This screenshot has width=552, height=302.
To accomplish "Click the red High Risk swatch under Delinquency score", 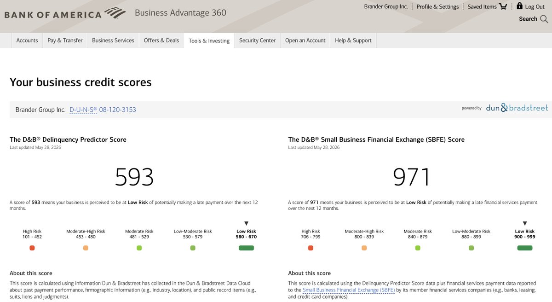I will pyautogui.click(x=32, y=248).
